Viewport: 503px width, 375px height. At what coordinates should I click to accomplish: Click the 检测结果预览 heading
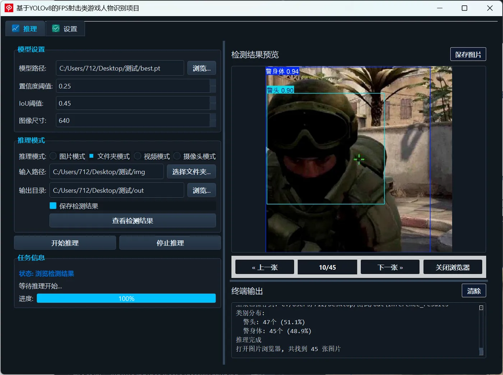point(255,55)
